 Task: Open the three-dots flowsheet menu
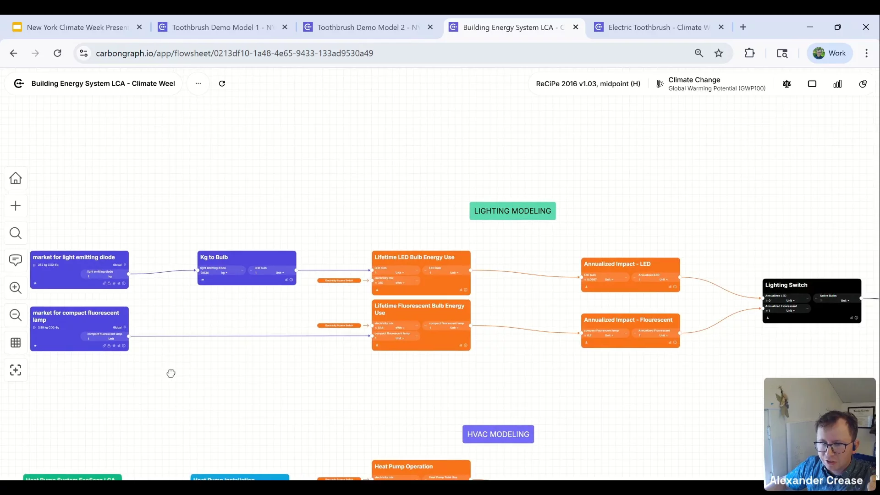(x=198, y=83)
